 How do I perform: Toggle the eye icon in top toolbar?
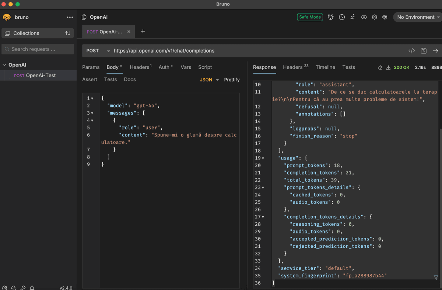364,17
